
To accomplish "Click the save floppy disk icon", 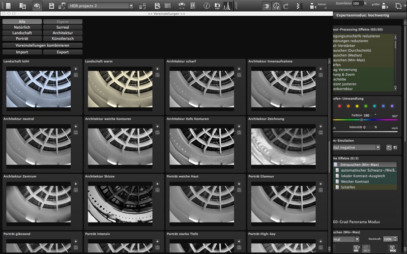I will pyautogui.click(x=52, y=6).
